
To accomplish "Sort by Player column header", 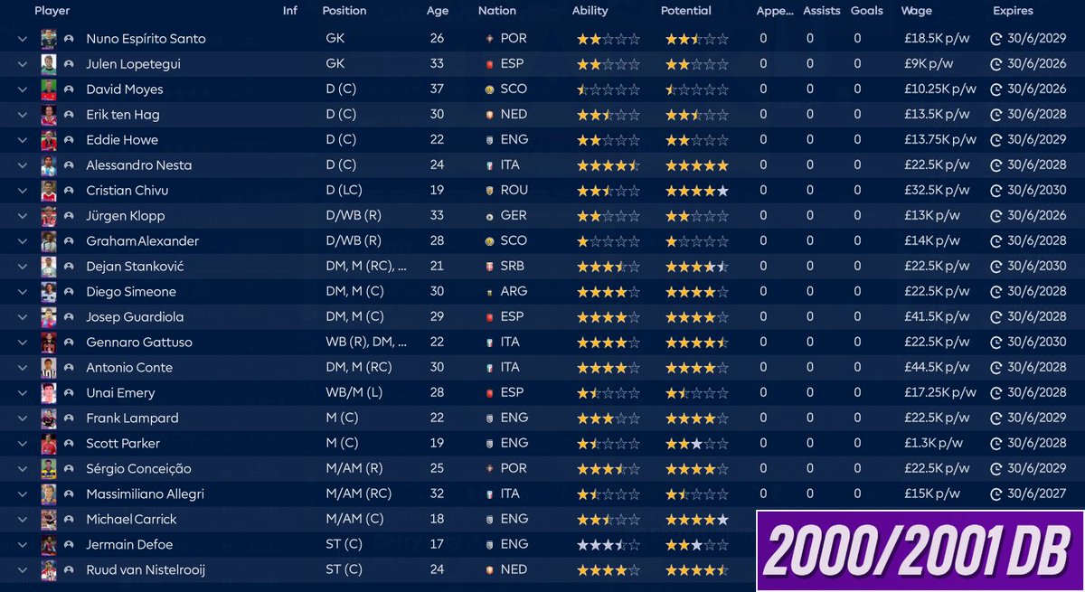I will coord(52,11).
